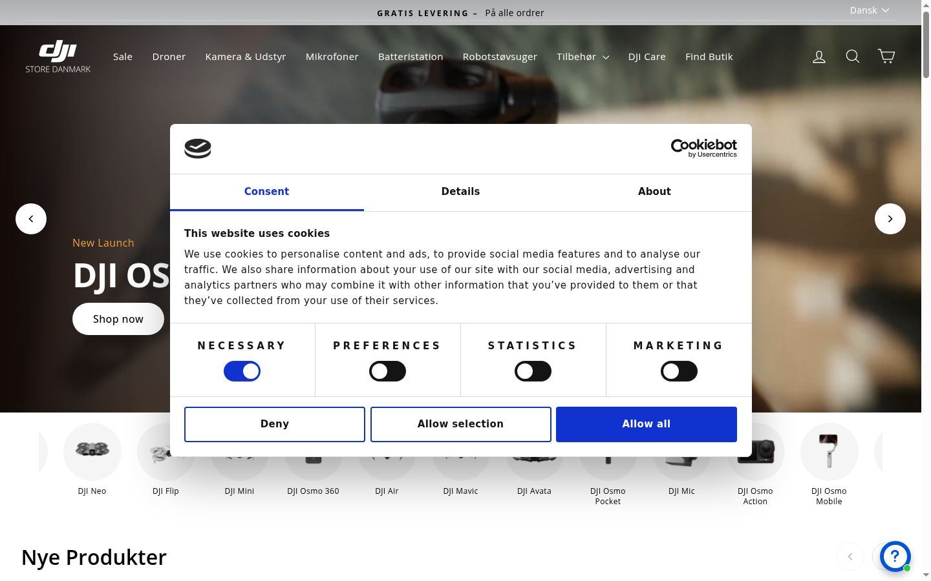931x581 pixels.
Task: Open the DJI Avata category link
Action: [x=534, y=491]
